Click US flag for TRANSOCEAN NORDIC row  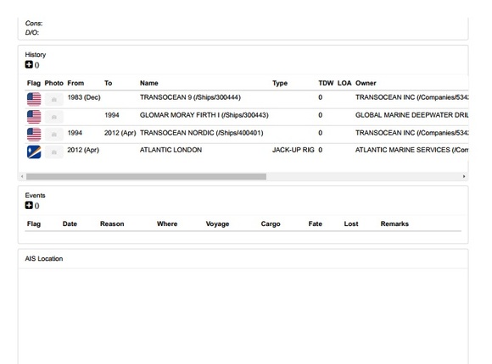click(34, 135)
